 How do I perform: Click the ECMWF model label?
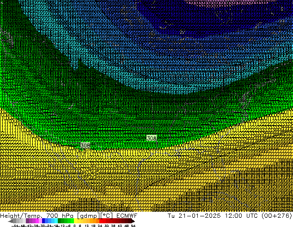click(127, 216)
